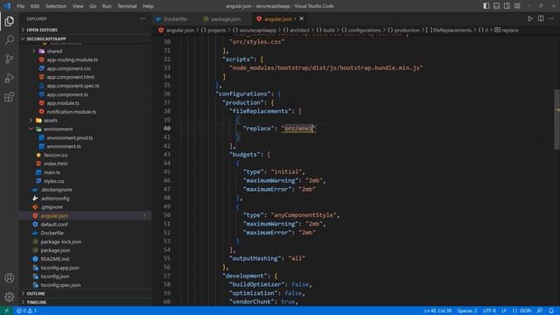
Task: Toggle the primary side bar layout icon
Action: pos(486,6)
